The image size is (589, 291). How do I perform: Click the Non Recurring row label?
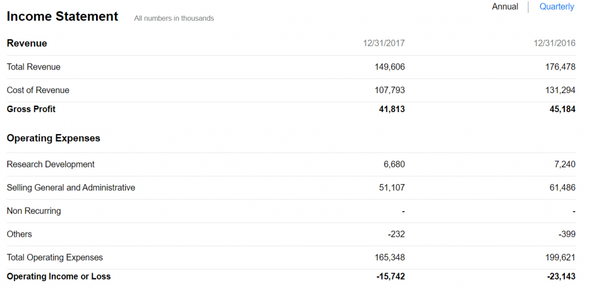(x=33, y=211)
